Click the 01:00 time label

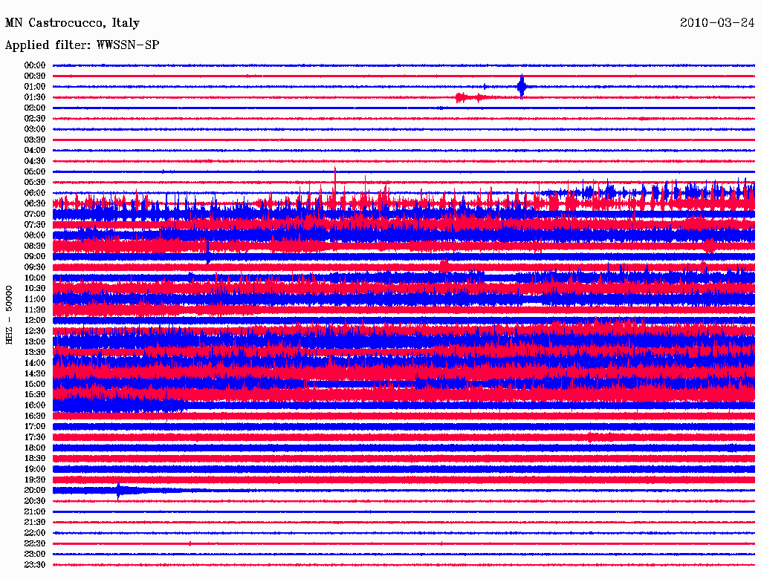[35, 87]
